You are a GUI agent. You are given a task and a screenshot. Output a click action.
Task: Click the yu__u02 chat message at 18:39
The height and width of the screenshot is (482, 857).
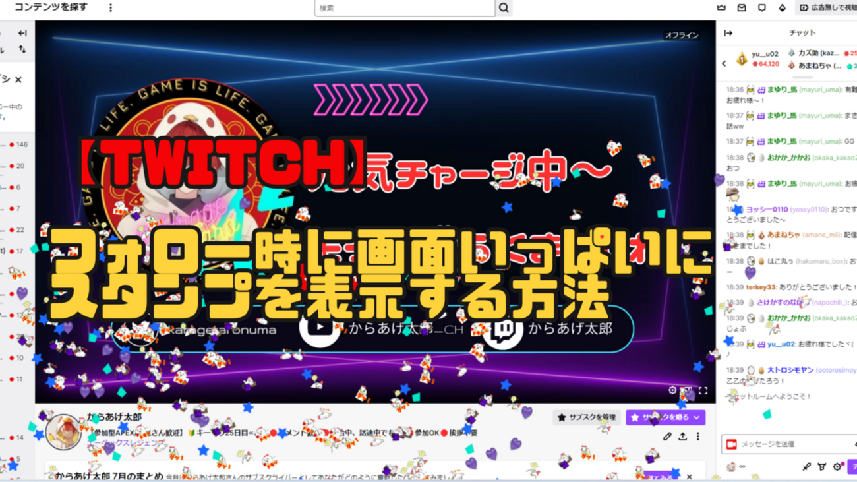click(791, 349)
